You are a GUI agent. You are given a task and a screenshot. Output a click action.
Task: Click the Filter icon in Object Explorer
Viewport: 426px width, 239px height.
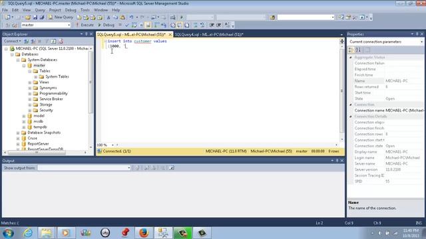tap(47, 41)
